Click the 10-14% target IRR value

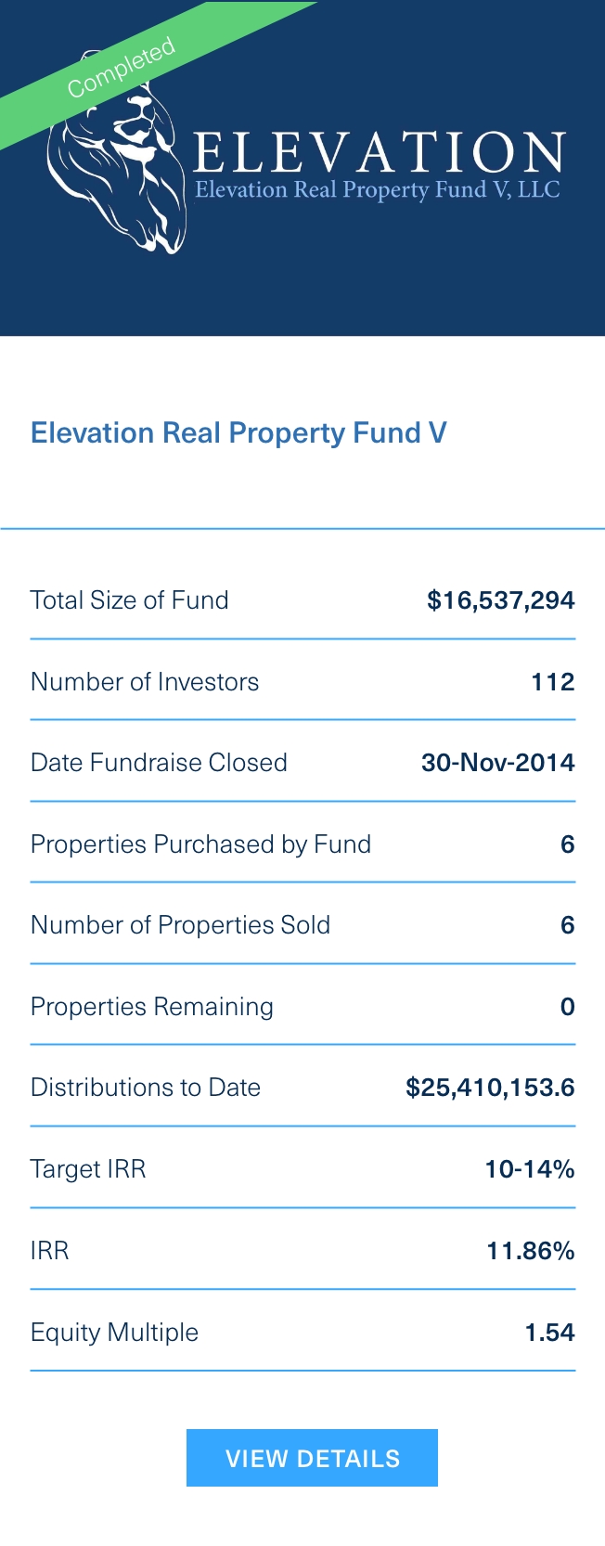pos(529,1169)
